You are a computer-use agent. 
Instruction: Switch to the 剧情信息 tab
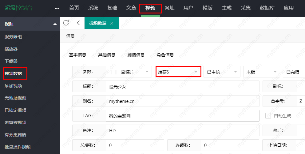tap(136, 55)
